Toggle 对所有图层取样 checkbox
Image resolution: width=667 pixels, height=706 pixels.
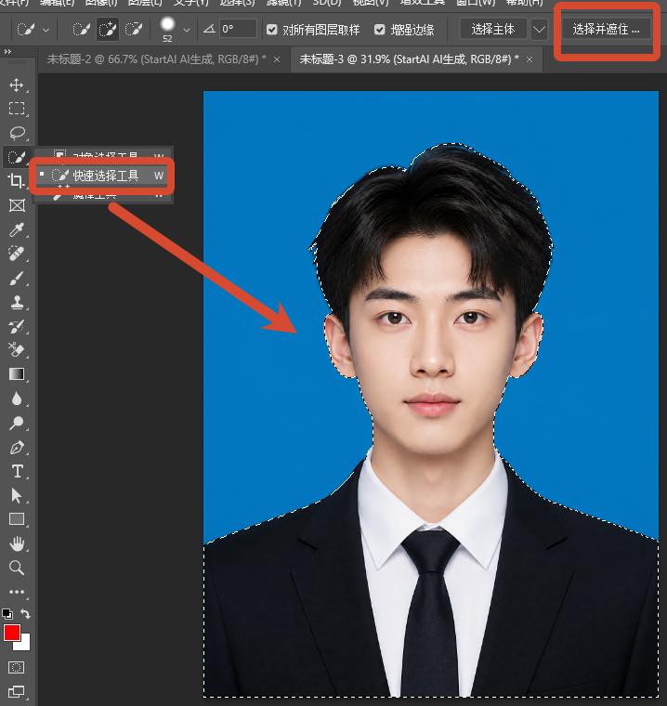click(x=271, y=30)
